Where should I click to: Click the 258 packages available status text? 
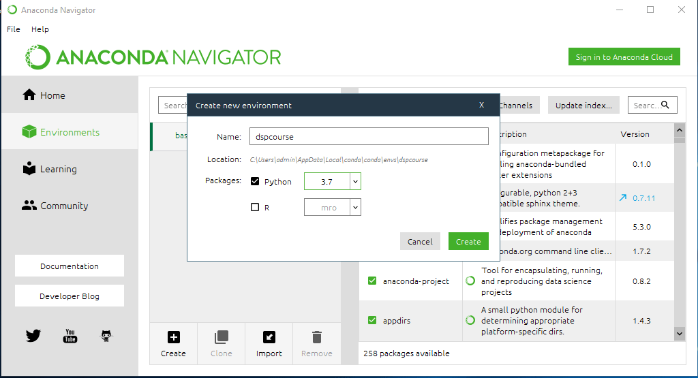tap(406, 353)
